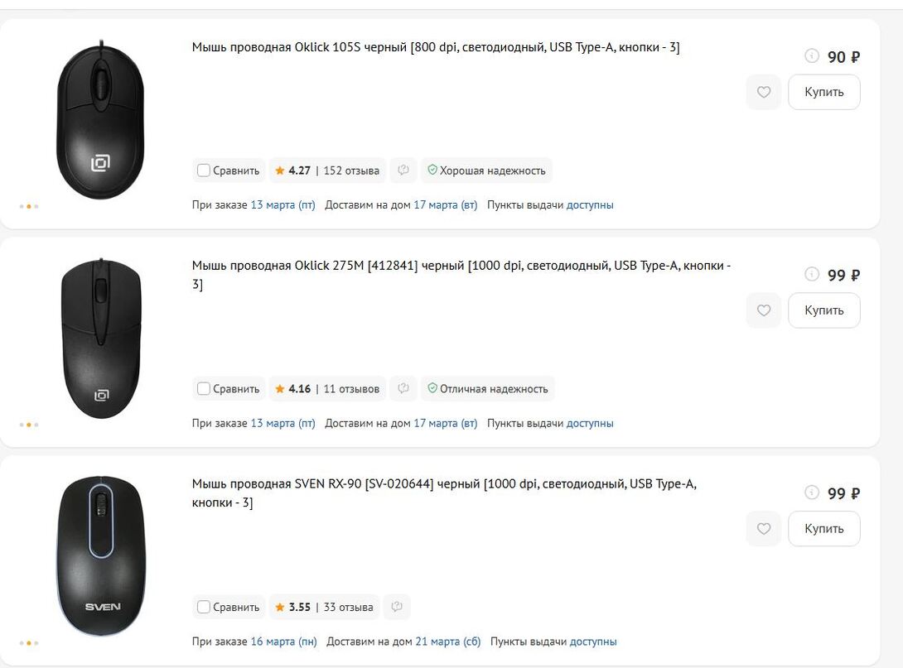Buy the Oklick 105S mouse

pos(823,92)
